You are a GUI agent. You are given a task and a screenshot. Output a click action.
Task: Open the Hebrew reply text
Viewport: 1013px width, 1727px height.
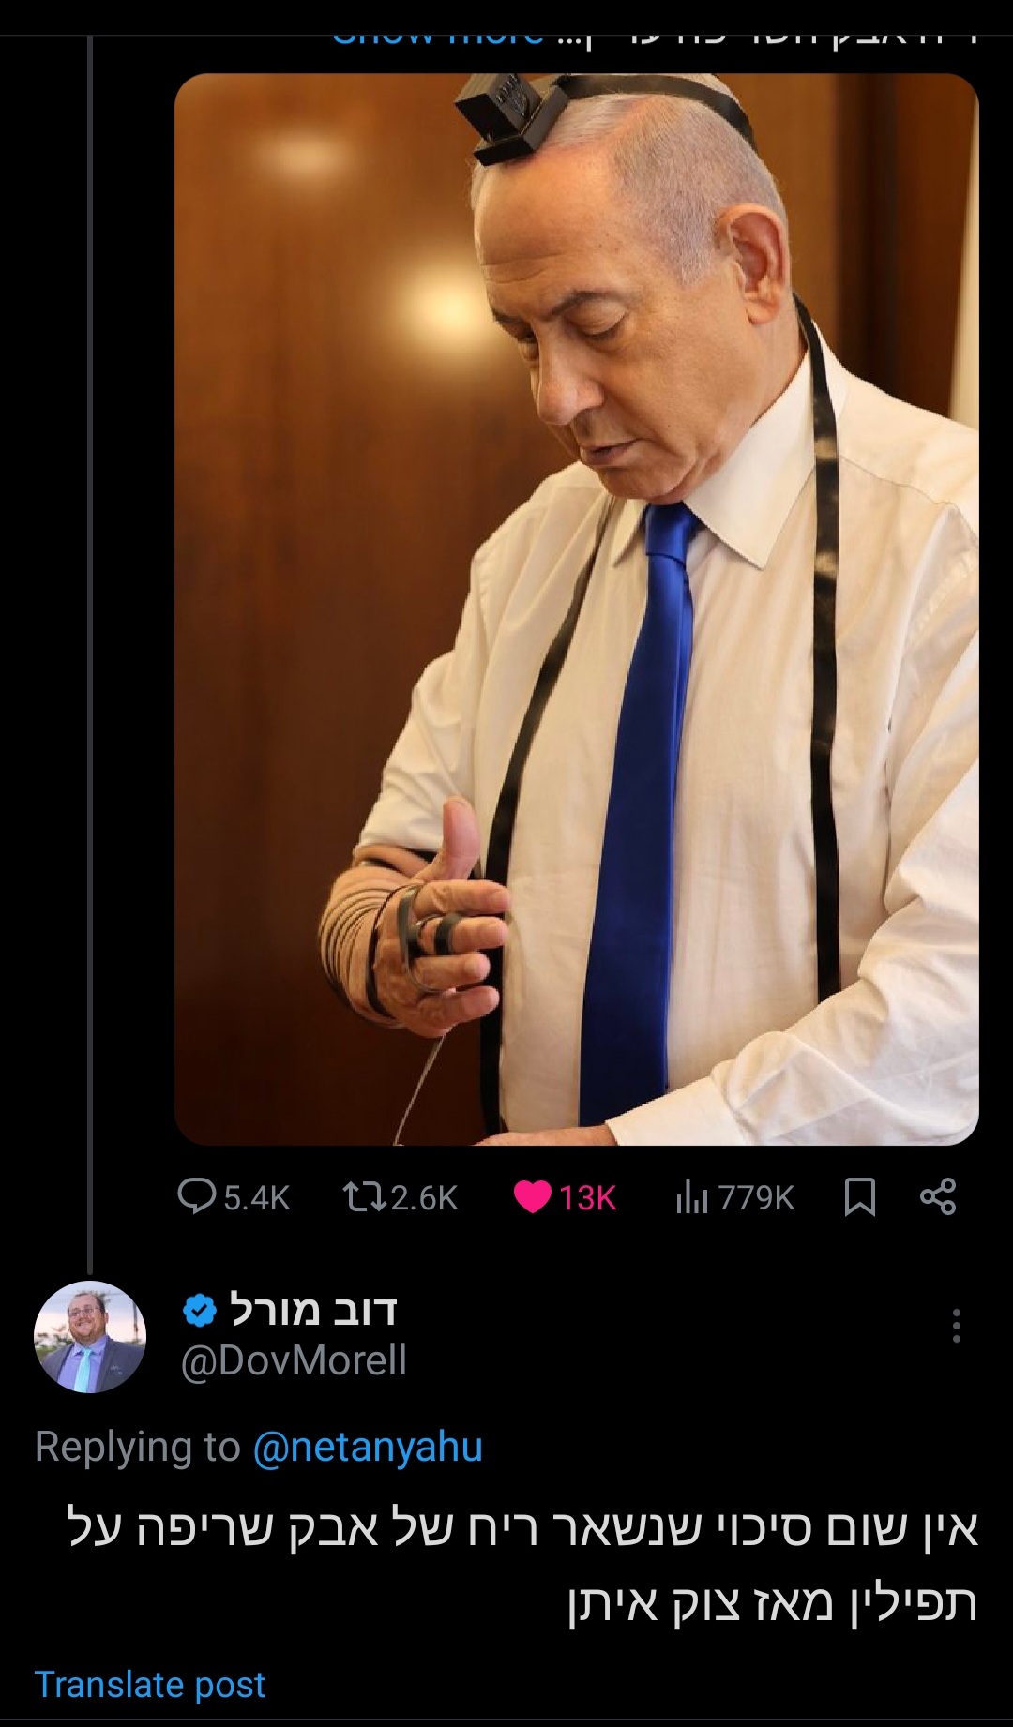coord(525,1564)
